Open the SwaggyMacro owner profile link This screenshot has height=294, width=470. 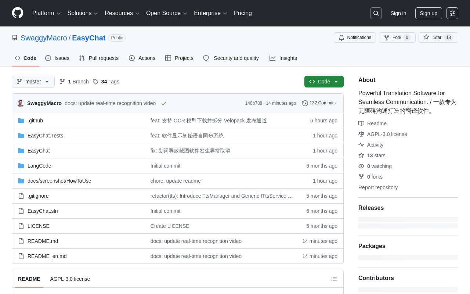pos(44,38)
